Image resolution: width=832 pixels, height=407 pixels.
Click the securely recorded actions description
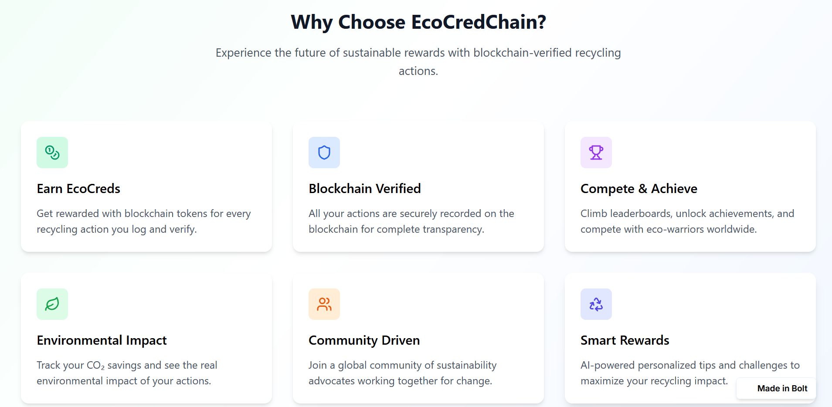pyautogui.click(x=411, y=221)
